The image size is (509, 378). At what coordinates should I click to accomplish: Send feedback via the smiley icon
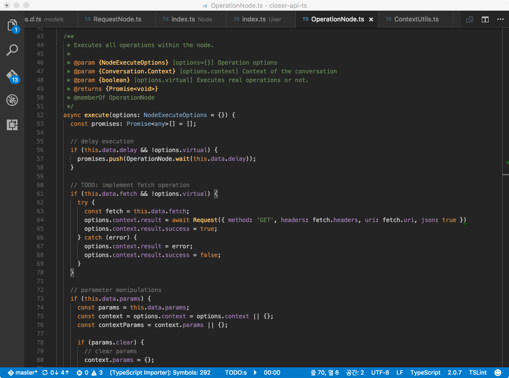497,372
